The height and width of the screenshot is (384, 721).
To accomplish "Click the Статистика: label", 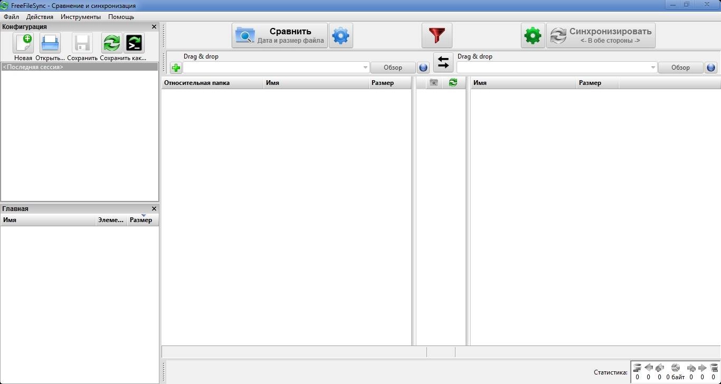I will tap(611, 372).
